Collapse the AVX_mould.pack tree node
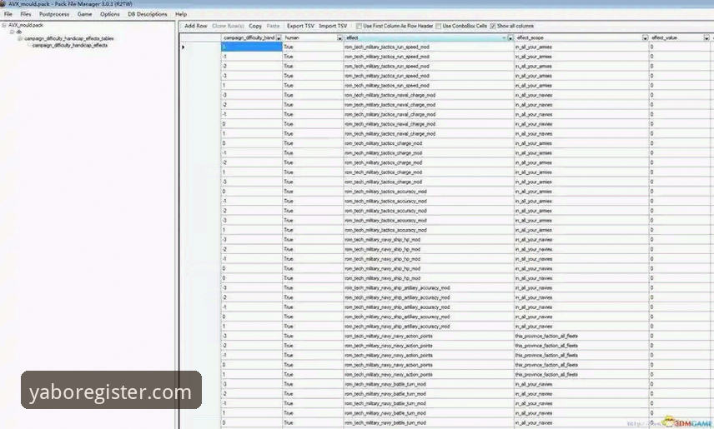The height and width of the screenshot is (429, 714). click(x=4, y=26)
